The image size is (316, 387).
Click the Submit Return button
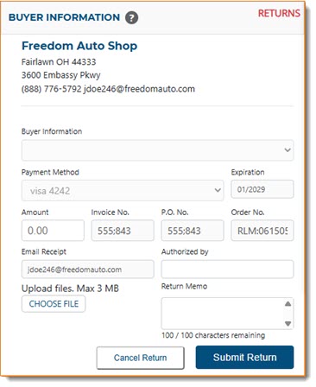(x=244, y=358)
